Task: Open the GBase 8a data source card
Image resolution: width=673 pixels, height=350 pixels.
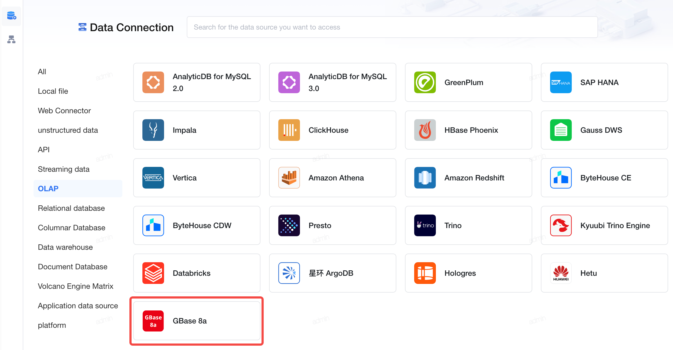Action: pos(197,321)
